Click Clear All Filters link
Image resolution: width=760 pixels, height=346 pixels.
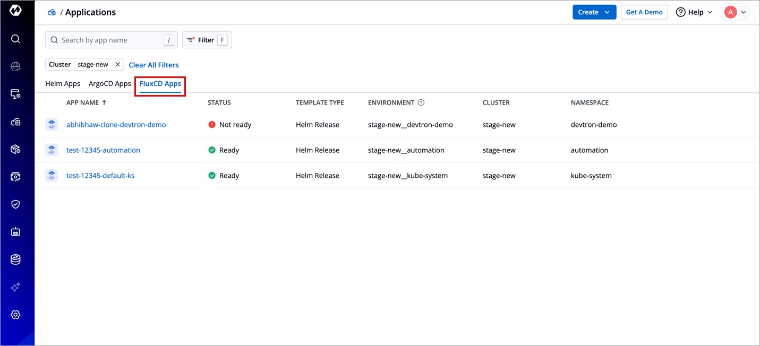pyautogui.click(x=153, y=65)
